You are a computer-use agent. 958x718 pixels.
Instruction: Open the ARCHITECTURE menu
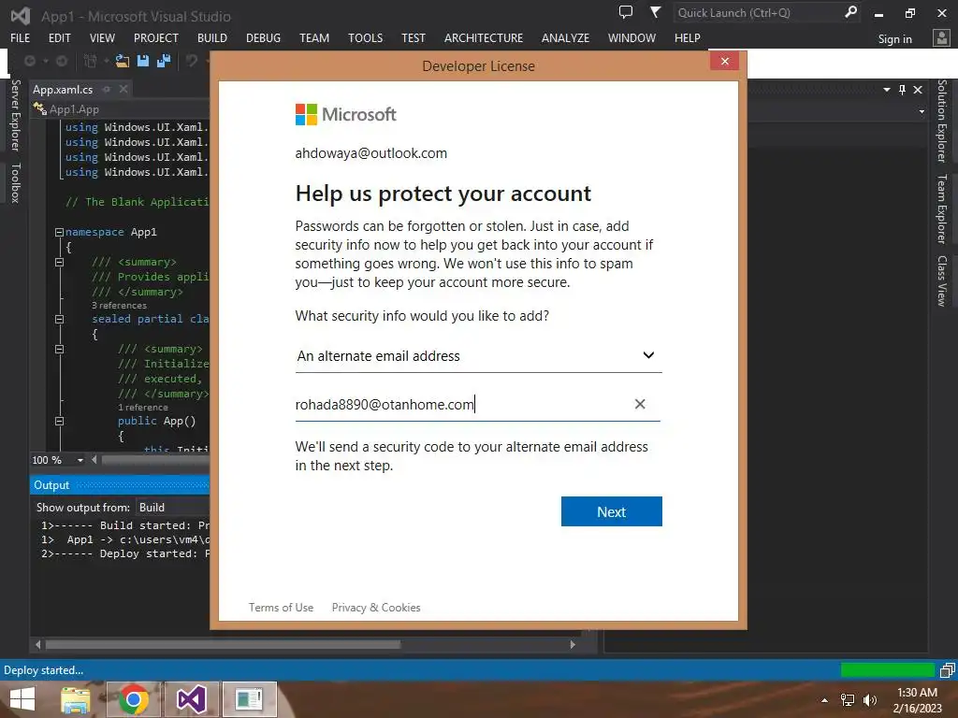pyautogui.click(x=484, y=37)
